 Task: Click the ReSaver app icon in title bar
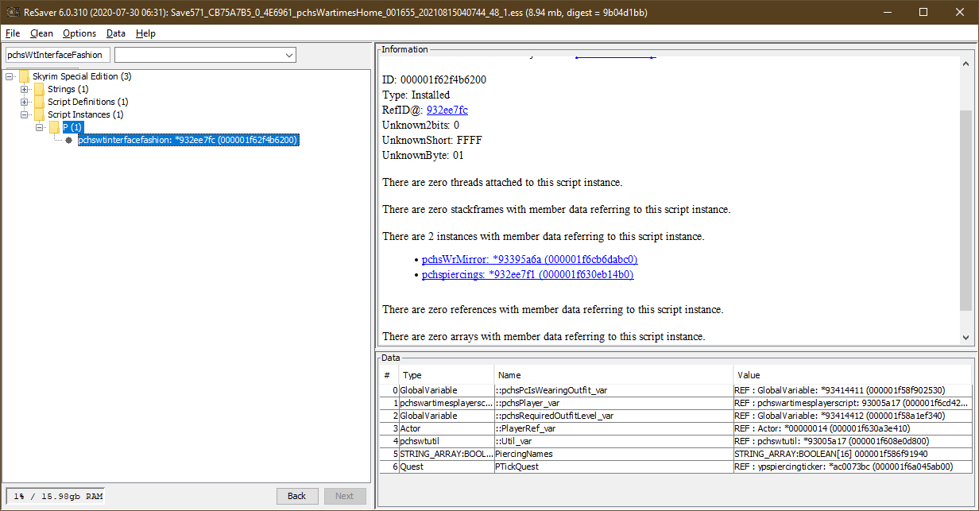click(x=12, y=12)
